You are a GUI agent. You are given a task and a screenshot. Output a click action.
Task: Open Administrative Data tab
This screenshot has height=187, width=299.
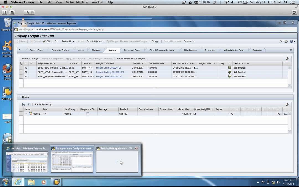click(234, 50)
